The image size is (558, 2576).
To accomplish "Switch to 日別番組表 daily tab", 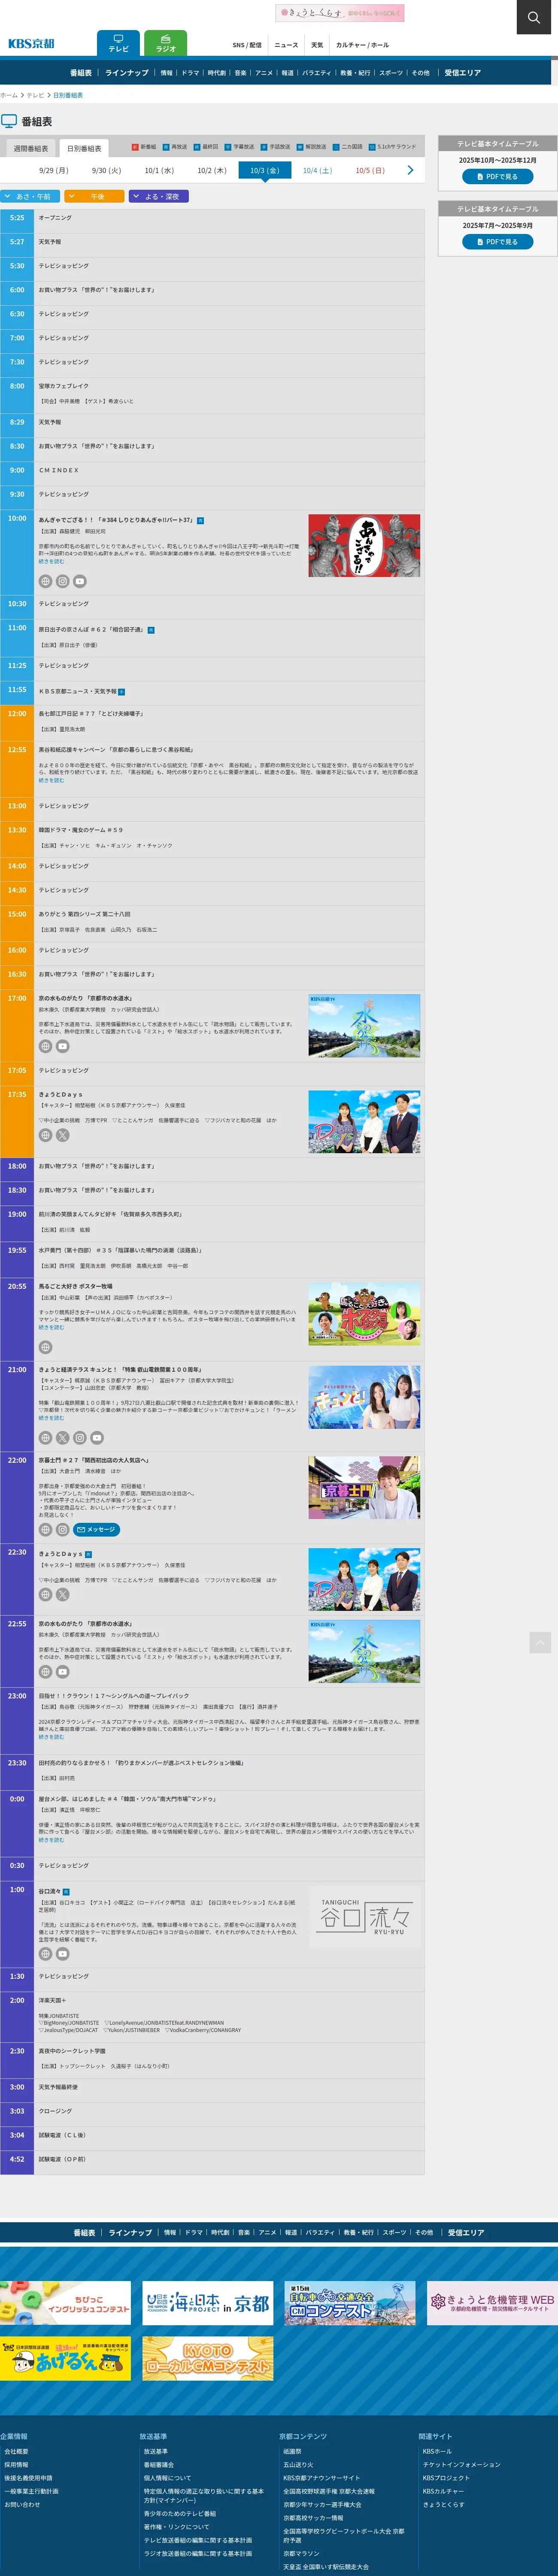I will pyautogui.click(x=84, y=148).
